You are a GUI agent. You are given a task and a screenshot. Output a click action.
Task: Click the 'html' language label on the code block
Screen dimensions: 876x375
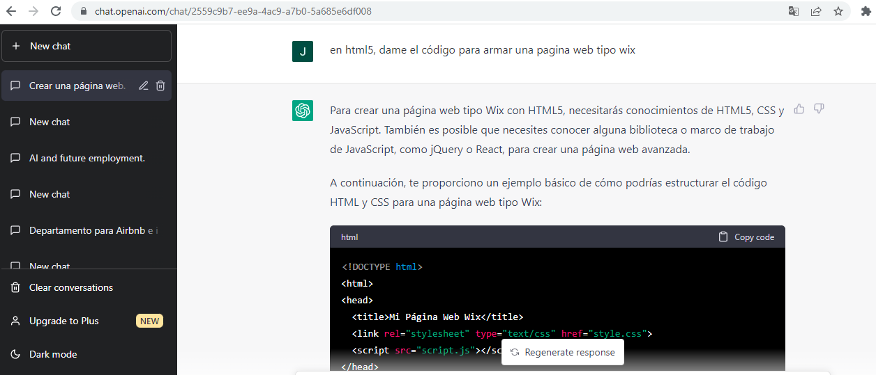(349, 237)
